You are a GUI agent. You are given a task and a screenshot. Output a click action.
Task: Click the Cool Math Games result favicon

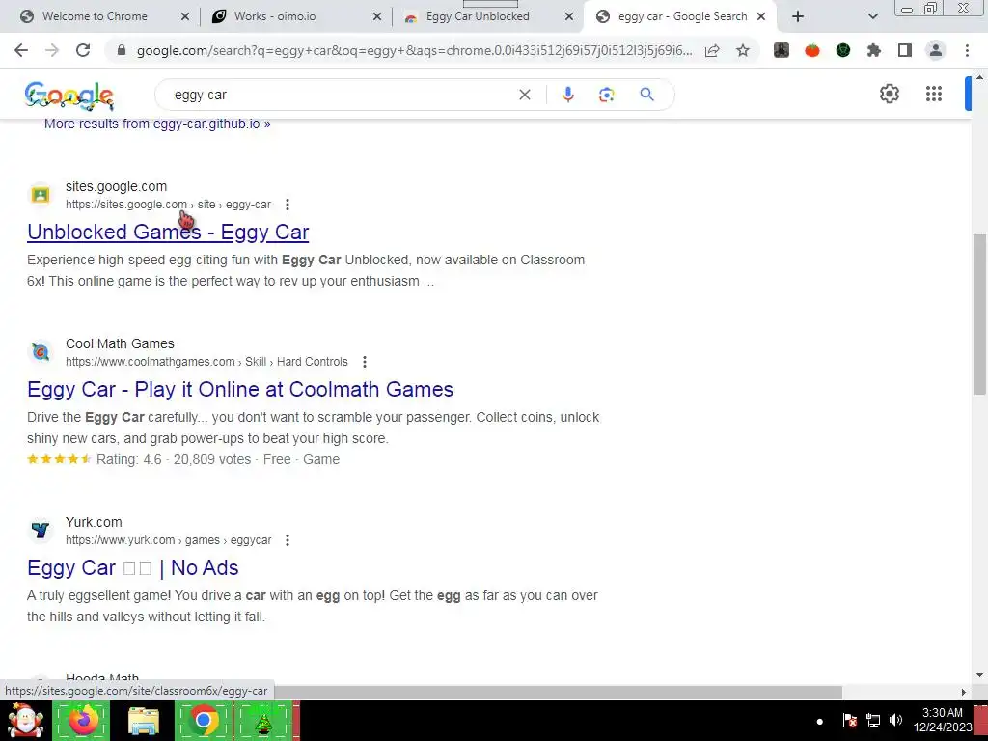(41, 352)
